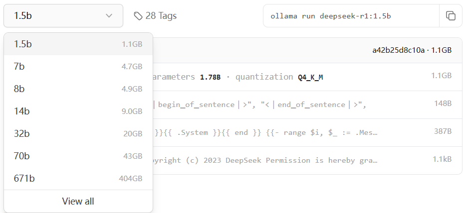Open the template row with .System
The height and width of the screenshot is (213, 466).
pos(299,132)
